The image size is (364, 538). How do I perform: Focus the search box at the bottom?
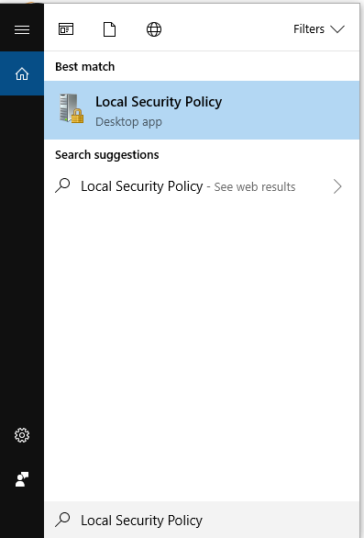point(202,520)
